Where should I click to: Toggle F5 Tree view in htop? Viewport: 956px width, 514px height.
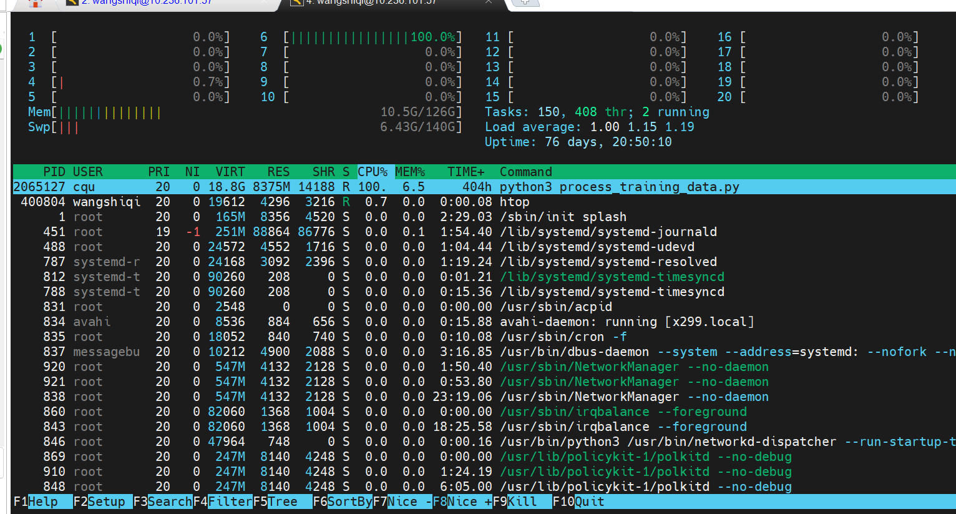[283, 502]
